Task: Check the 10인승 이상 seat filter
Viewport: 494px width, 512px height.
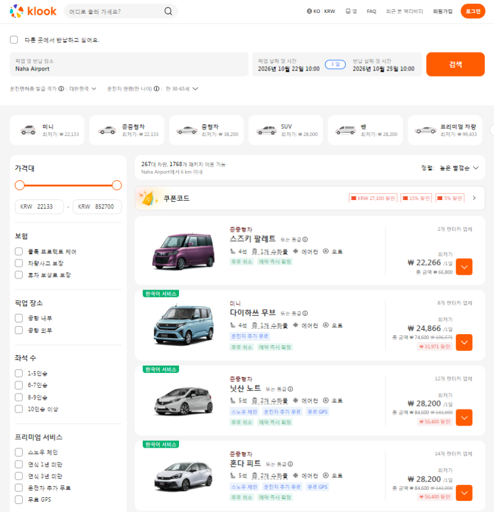Action: pos(19,409)
